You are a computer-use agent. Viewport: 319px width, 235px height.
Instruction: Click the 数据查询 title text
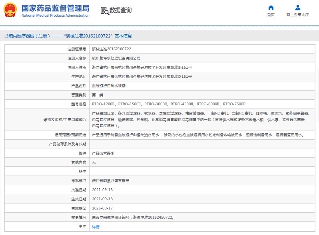tap(120, 10)
